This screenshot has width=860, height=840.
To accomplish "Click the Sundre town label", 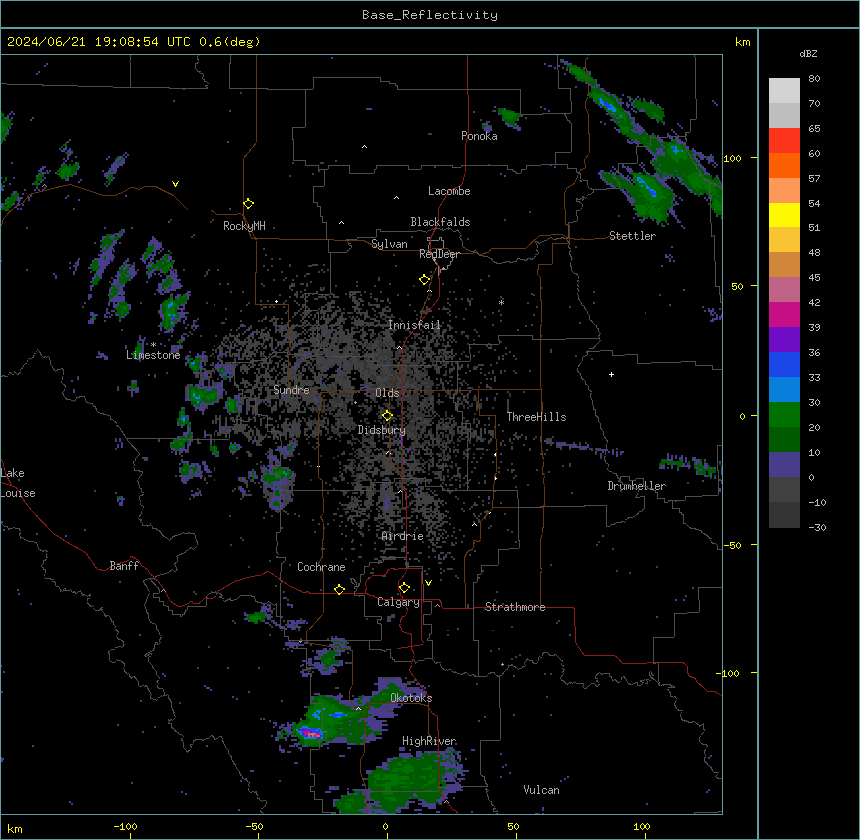I will point(291,390).
